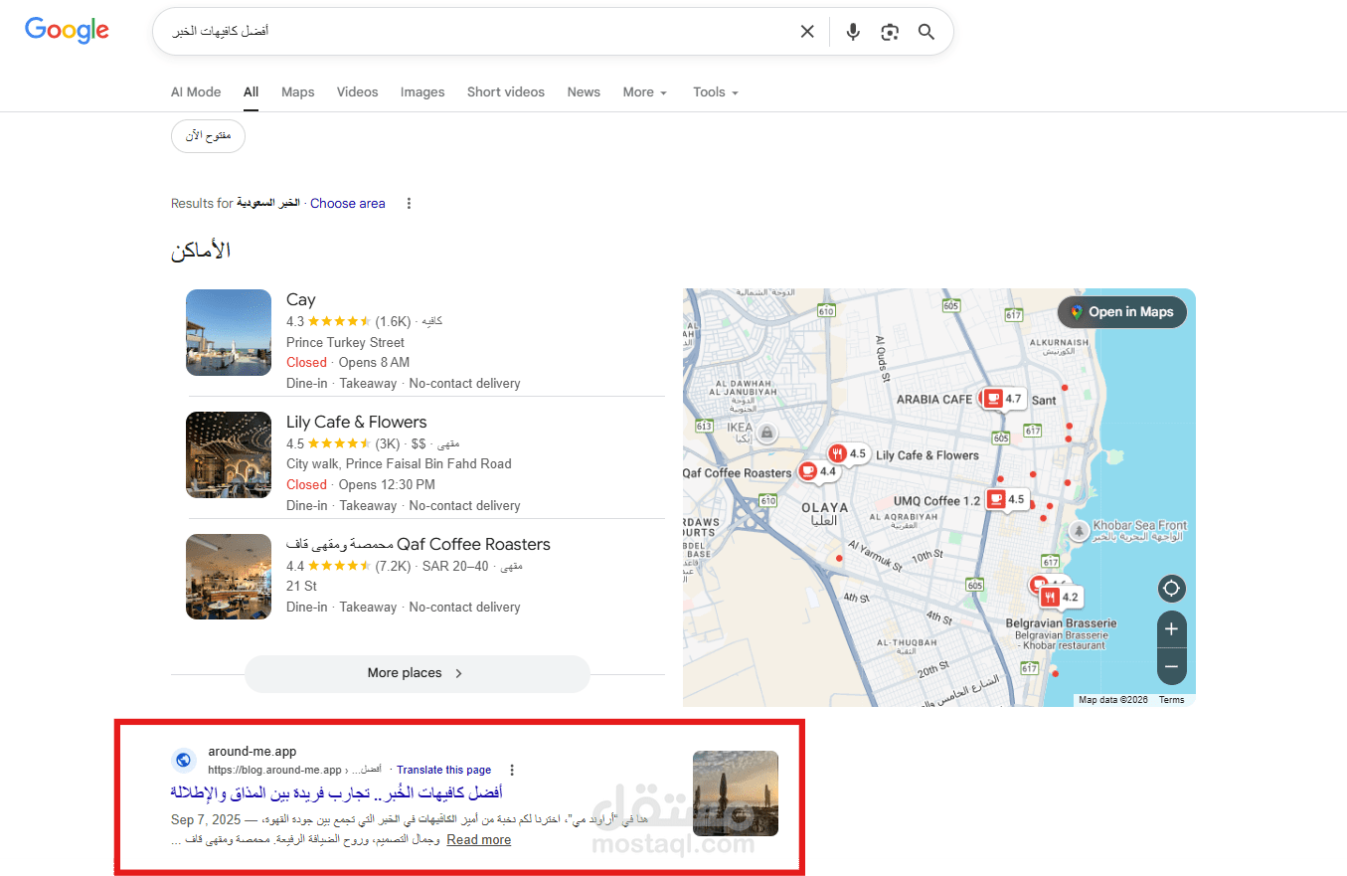1347x876 pixels.
Task: Open the Tools dropdown
Action: point(716,91)
